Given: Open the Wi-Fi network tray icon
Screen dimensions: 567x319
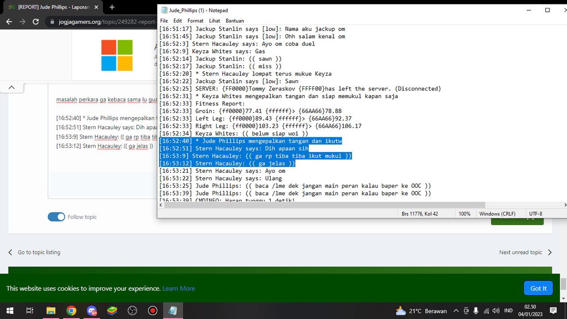Looking at the screenshot, I should tap(486, 311).
